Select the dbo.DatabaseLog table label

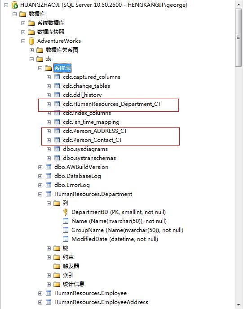pyautogui.click(x=78, y=176)
